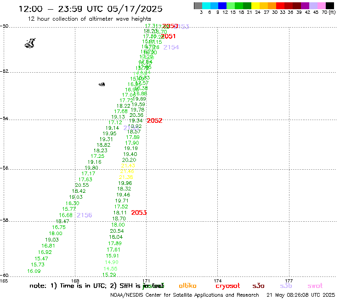Click the wave height value 17.52
The height and width of the screenshot is (299, 340).
click(121, 207)
